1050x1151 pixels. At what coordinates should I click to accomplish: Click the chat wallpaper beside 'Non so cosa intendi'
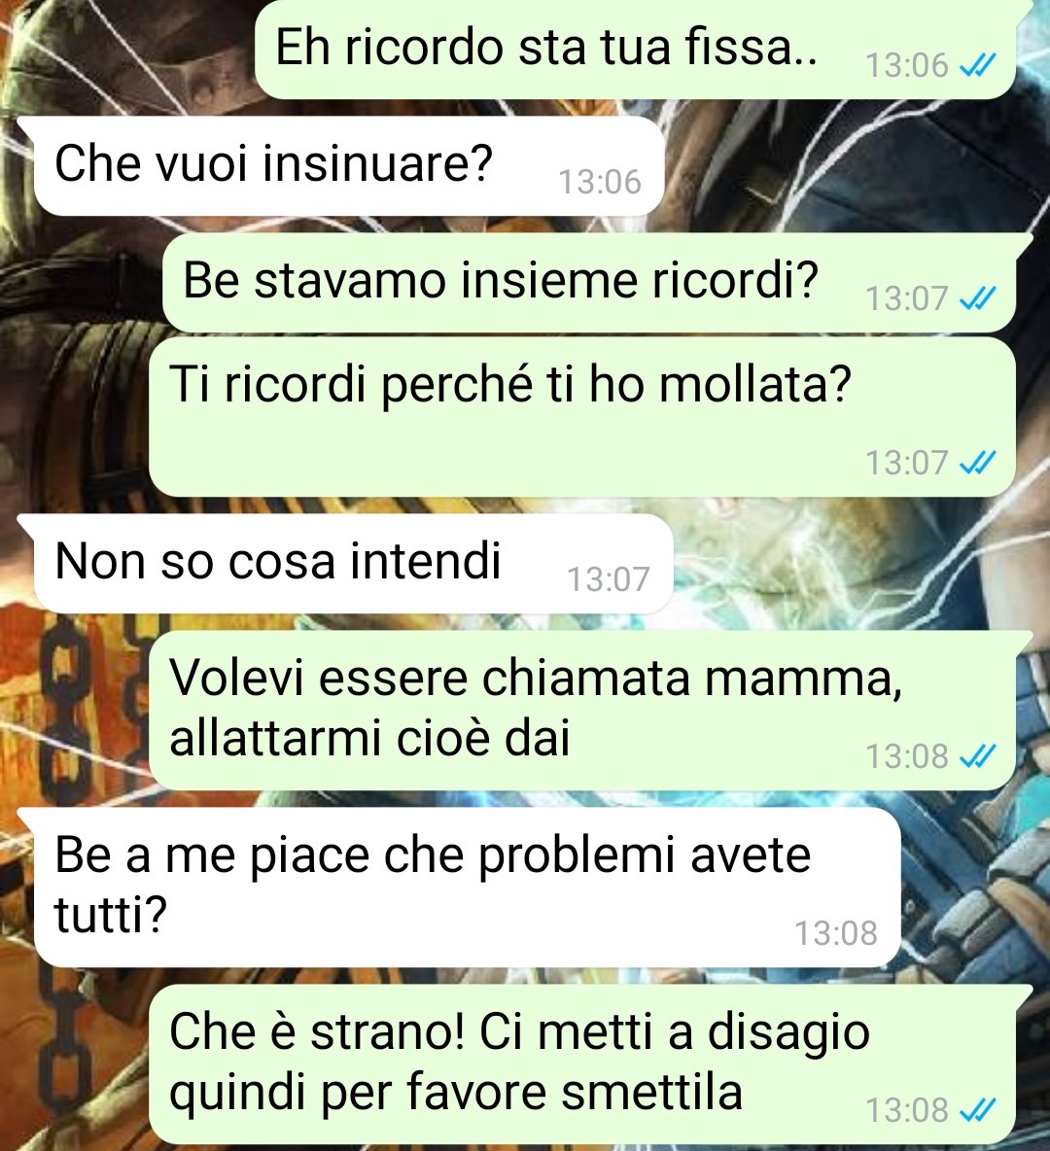(859, 563)
